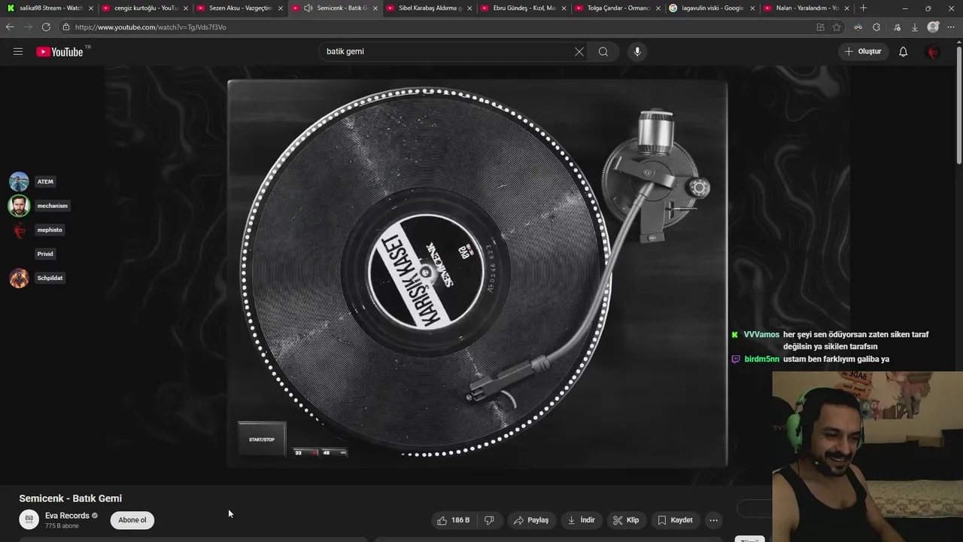The width and height of the screenshot is (963, 542).
Task: Dislike the video with thumbs down
Action: click(489, 520)
